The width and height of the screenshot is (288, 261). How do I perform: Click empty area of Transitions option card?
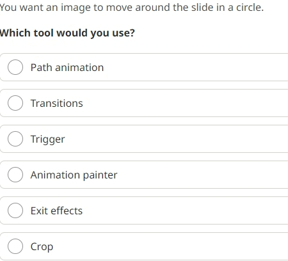pos(192,103)
